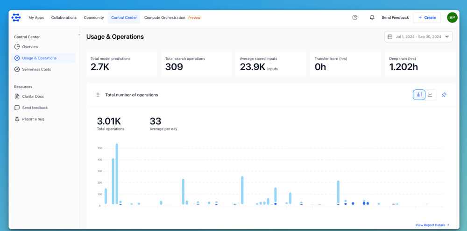Click the SP user avatar
Viewport: 467px width, 231px height.
coord(452,18)
